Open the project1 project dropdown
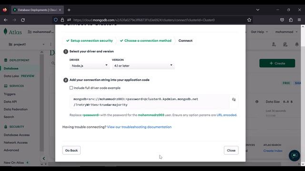 (27, 44)
